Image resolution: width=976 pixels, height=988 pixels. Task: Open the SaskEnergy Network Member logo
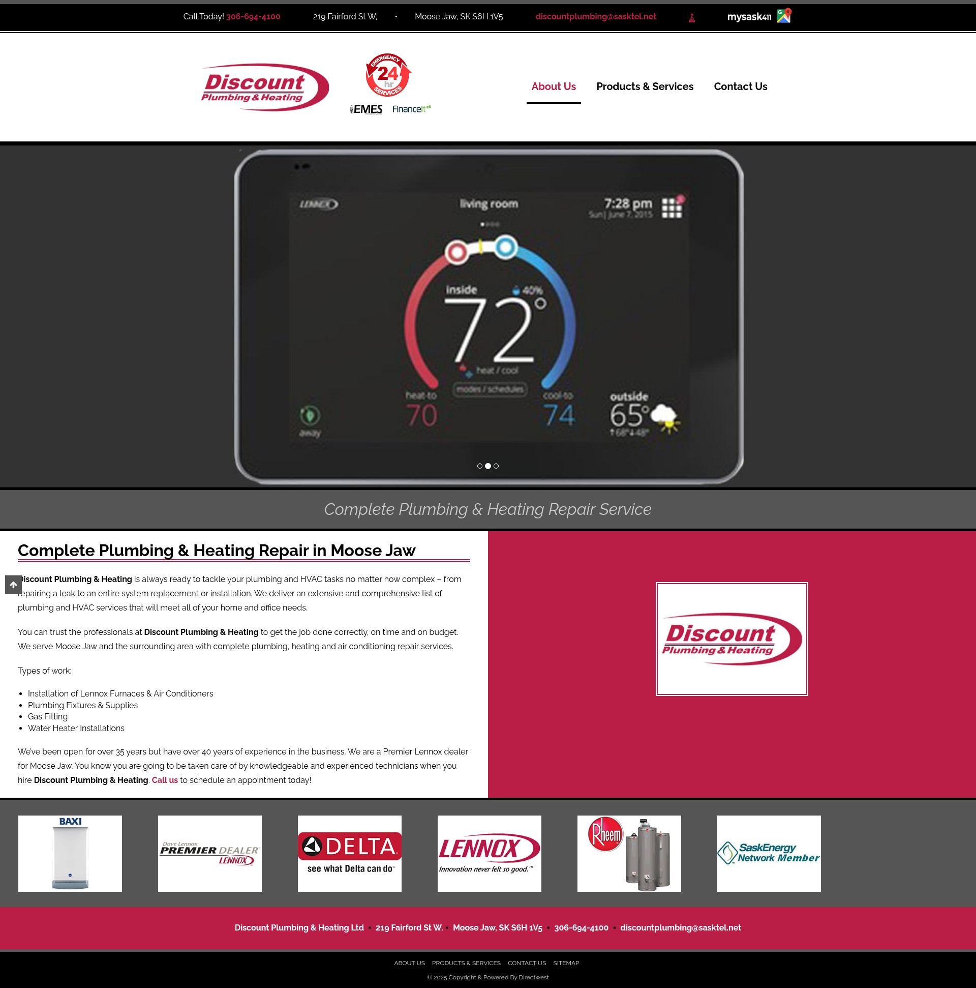point(769,854)
